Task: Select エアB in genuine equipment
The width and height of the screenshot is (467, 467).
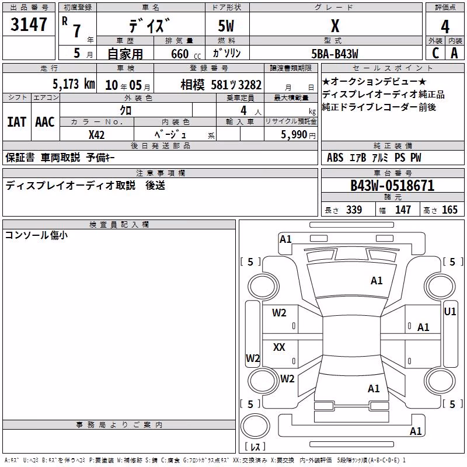Action: (358, 158)
